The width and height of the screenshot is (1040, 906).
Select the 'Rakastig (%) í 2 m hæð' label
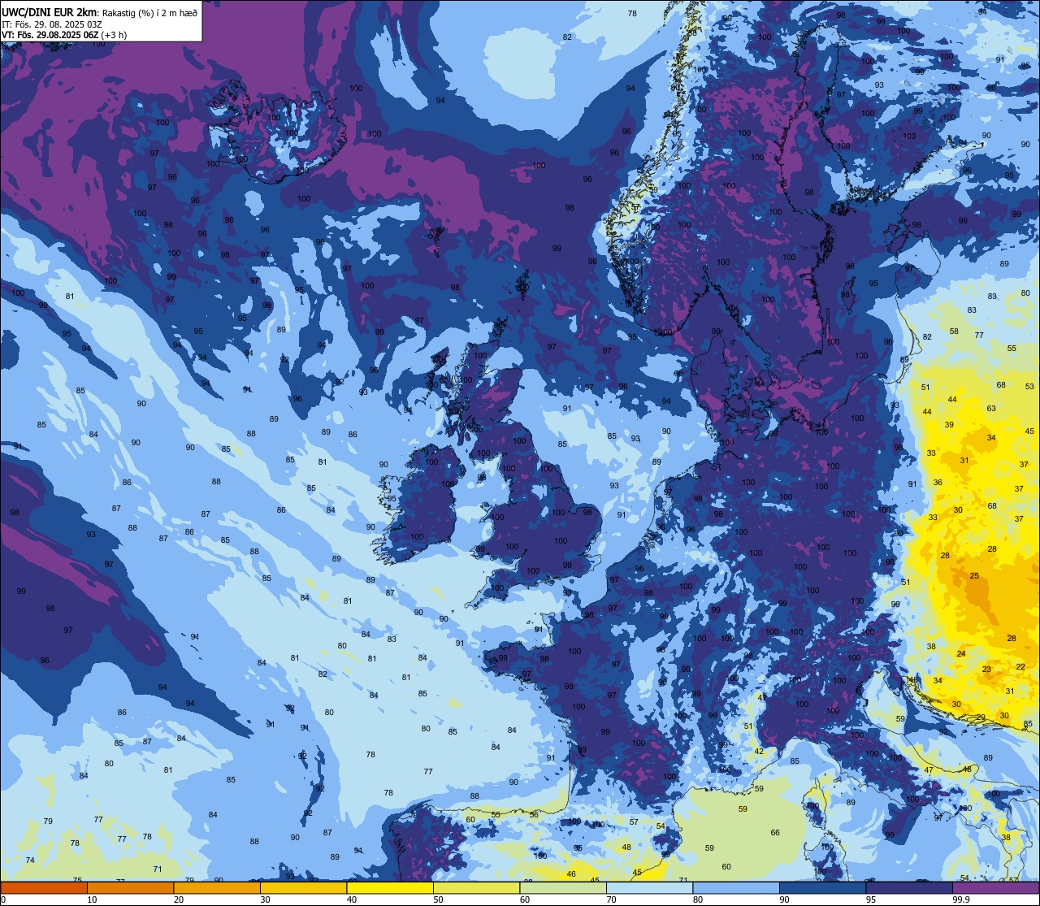(x=149, y=12)
